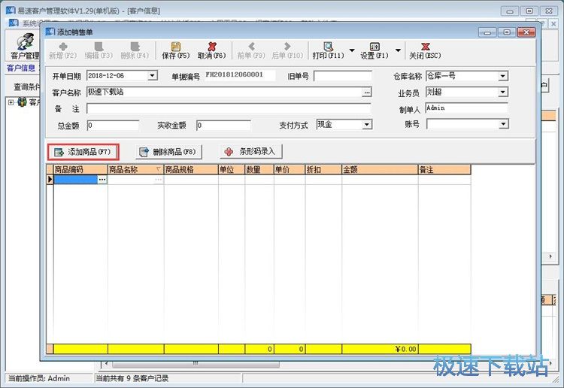The width and height of the screenshot is (564, 388).
Task: Click into the 实收金额 field
Action: click(x=223, y=125)
